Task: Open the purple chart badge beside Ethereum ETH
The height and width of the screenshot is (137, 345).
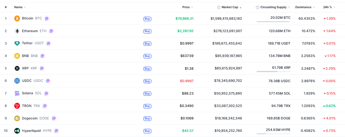Action: click(x=51, y=31)
